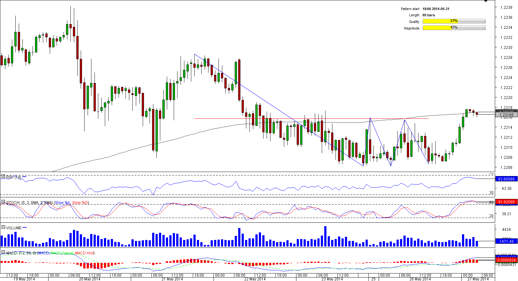
Task: Click the volume value label 1471.48
Action: tap(506, 241)
